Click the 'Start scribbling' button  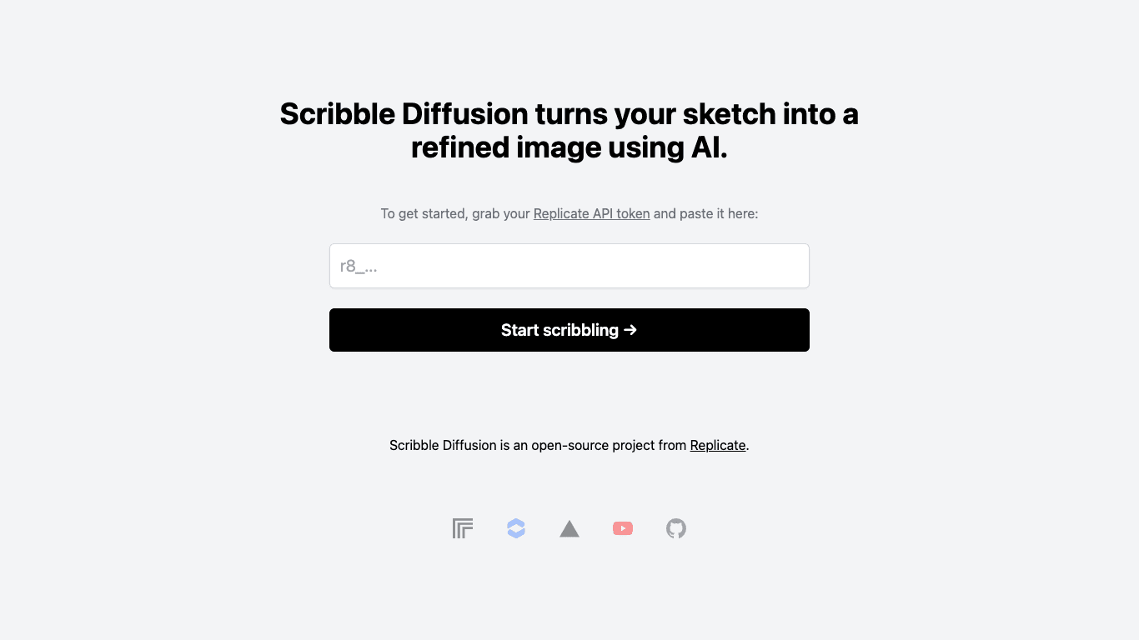(x=569, y=330)
